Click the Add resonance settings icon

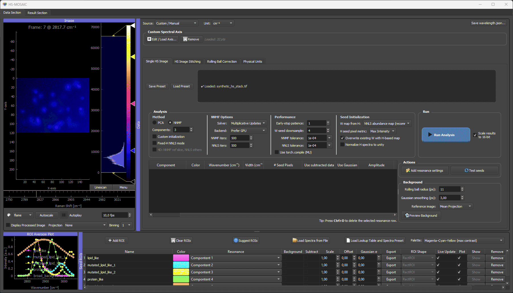[408, 171]
